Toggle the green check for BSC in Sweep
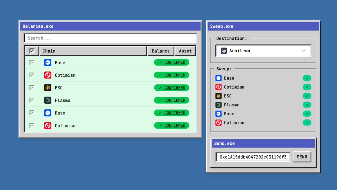Screen dimensions: 337x190 tap(307, 96)
